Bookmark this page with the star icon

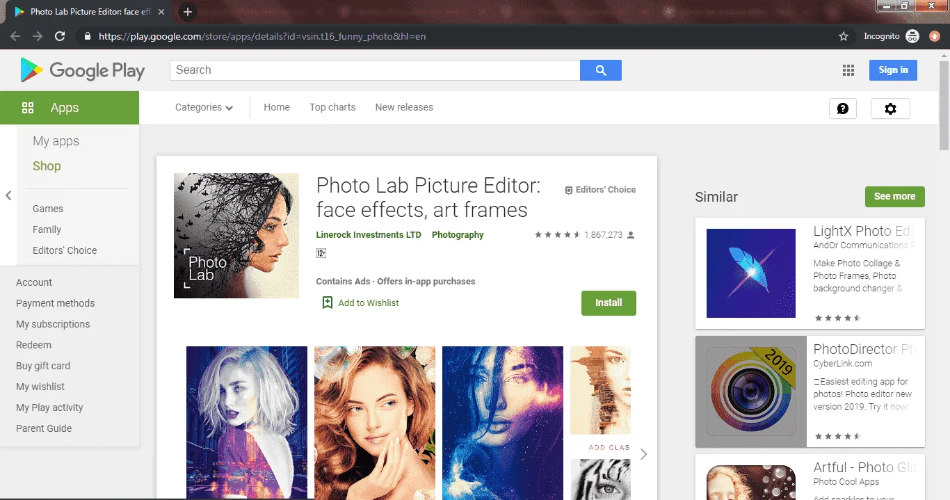click(844, 36)
